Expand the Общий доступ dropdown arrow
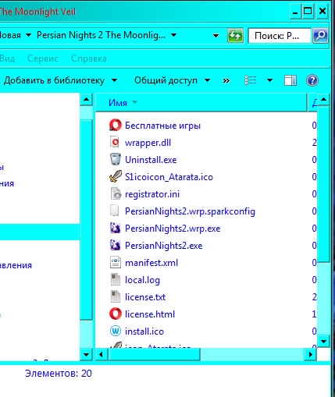Viewport: 335px width, 397px height. click(x=207, y=80)
